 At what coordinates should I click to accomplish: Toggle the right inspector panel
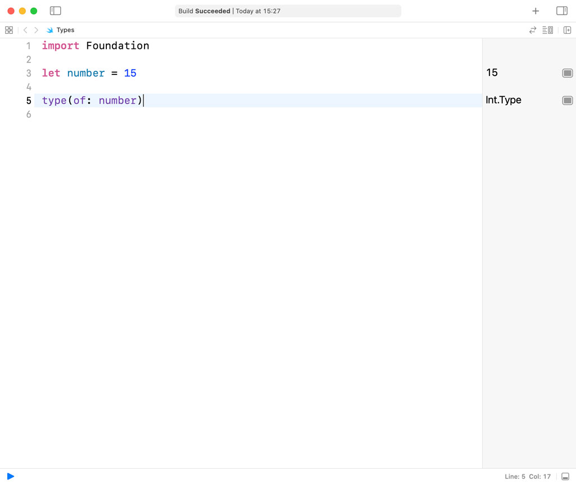[x=561, y=11]
